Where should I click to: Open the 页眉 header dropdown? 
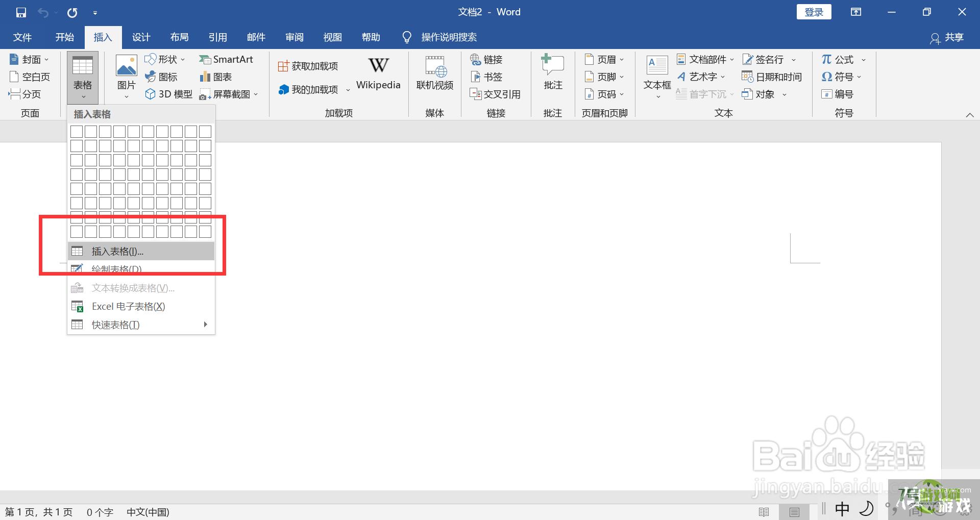click(x=604, y=60)
